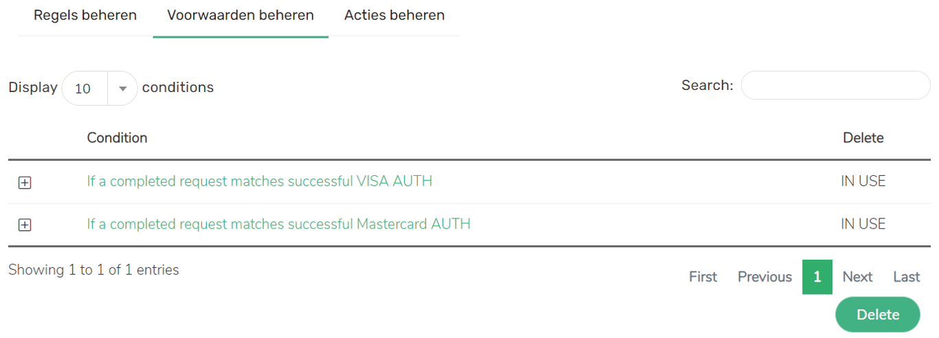Jump to the Last page
Screen dimensions: 939x338
click(906, 277)
